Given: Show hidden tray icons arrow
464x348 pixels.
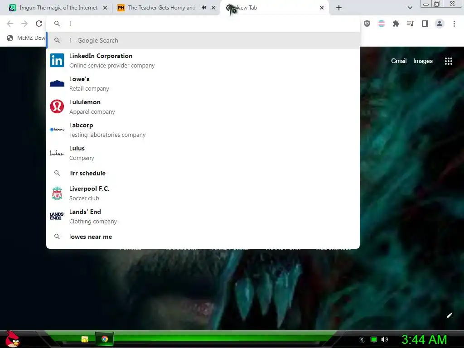Looking at the screenshot, I should click(362, 340).
